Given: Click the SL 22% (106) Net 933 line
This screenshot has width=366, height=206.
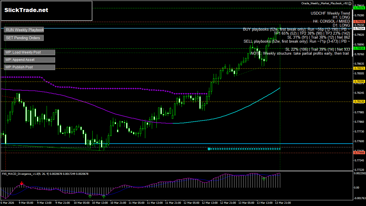Looking at the screenshot, I should [318, 49].
